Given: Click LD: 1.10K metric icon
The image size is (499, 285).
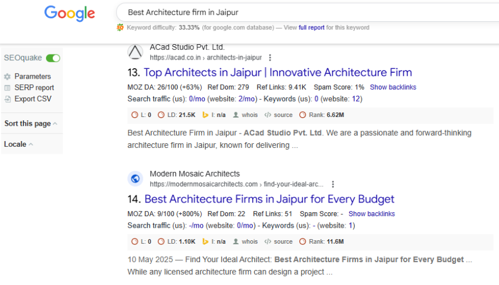Looking at the screenshot, I should coord(161,242).
